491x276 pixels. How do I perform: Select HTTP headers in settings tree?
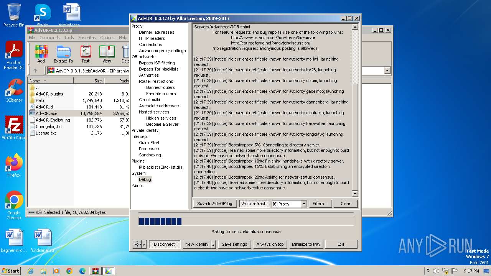(152, 38)
